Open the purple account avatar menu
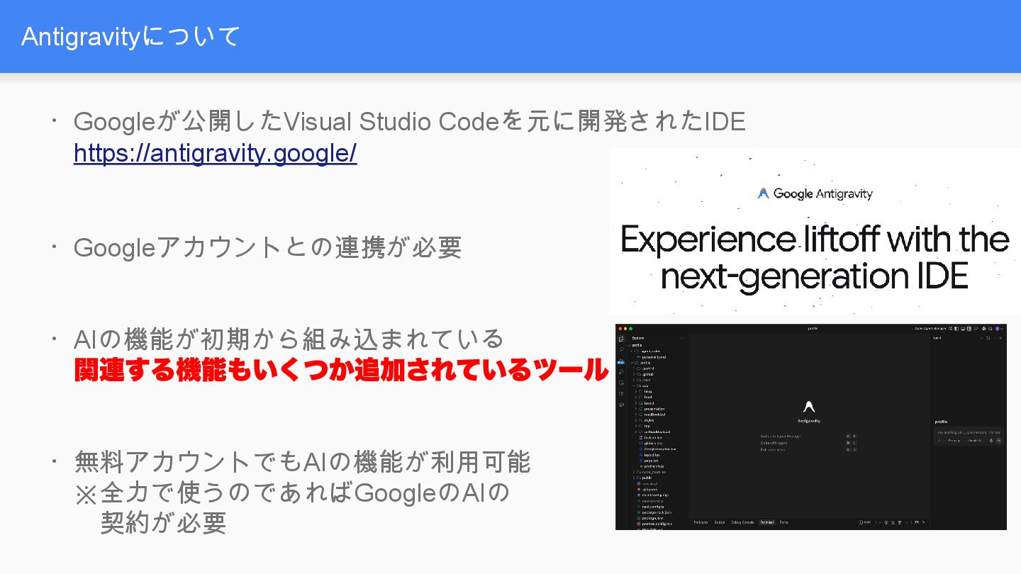Viewport: 1021px width, 574px height. [x=998, y=329]
